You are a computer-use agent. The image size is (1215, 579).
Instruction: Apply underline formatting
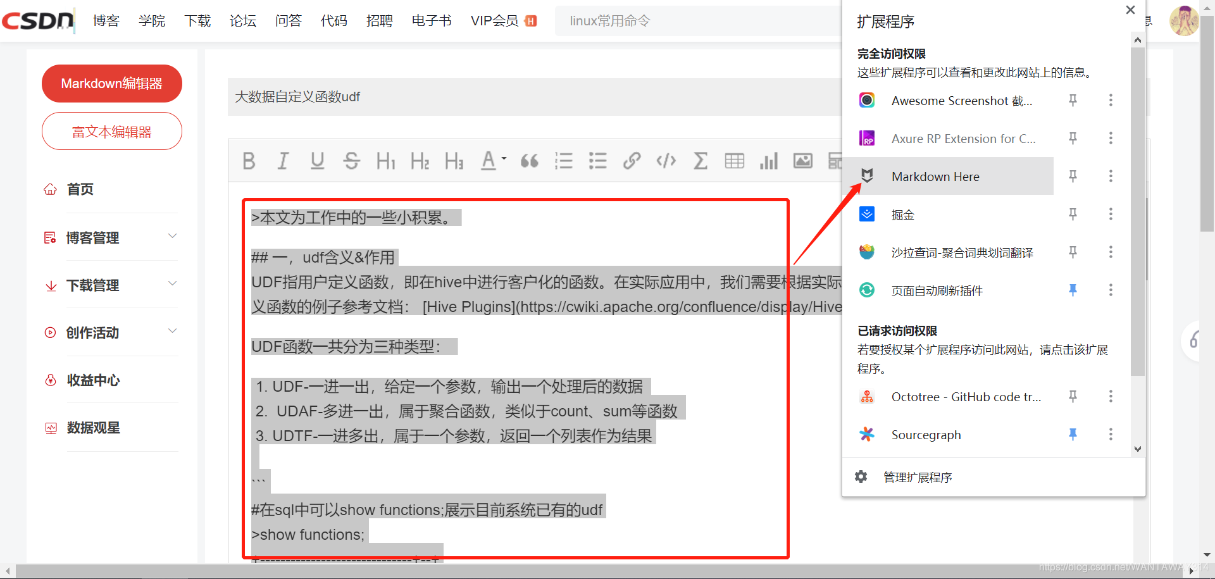tap(318, 161)
